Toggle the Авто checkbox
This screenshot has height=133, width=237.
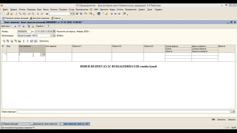click(58, 35)
